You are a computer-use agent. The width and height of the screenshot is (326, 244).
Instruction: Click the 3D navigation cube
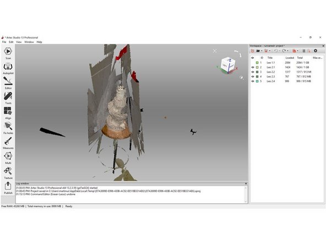pos(228,65)
